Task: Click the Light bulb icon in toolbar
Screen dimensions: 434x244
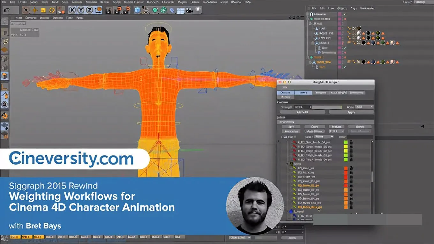Action: (x=198, y=10)
